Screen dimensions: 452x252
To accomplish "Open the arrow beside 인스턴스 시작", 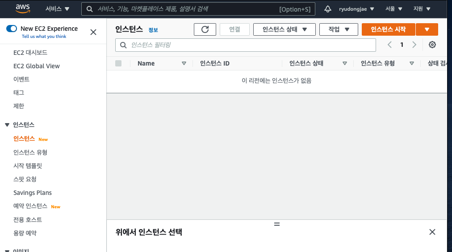I will 427,29.
